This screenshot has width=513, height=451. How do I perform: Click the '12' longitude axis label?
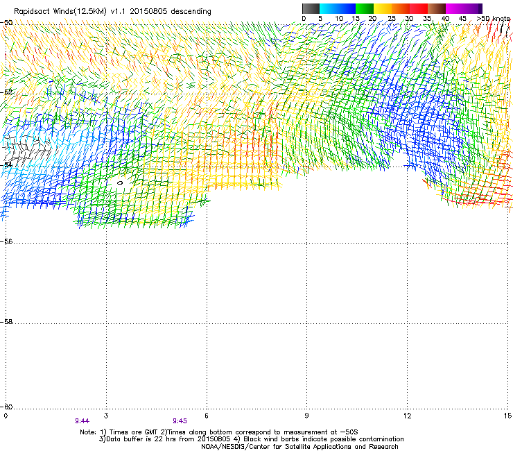407,416
